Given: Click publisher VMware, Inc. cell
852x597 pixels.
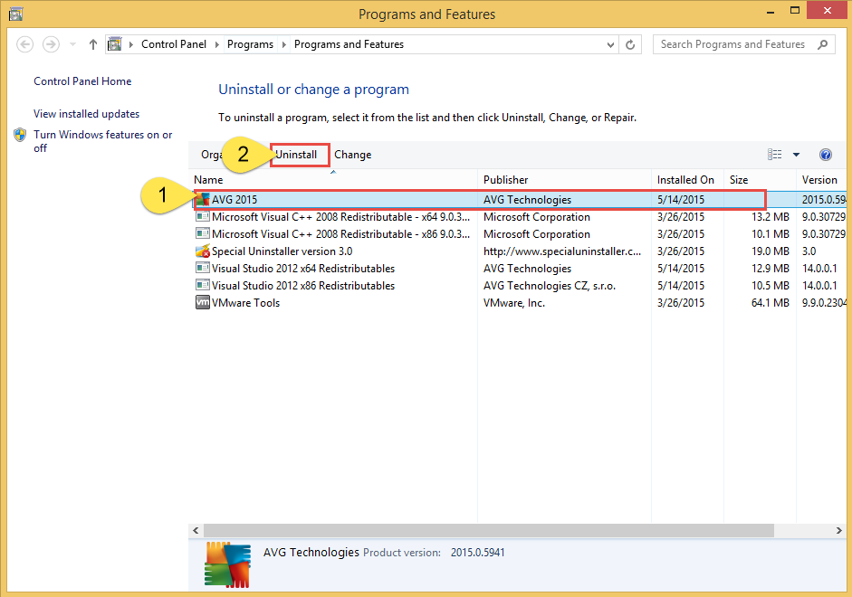Looking at the screenshot, I should [x=514, y=303].
